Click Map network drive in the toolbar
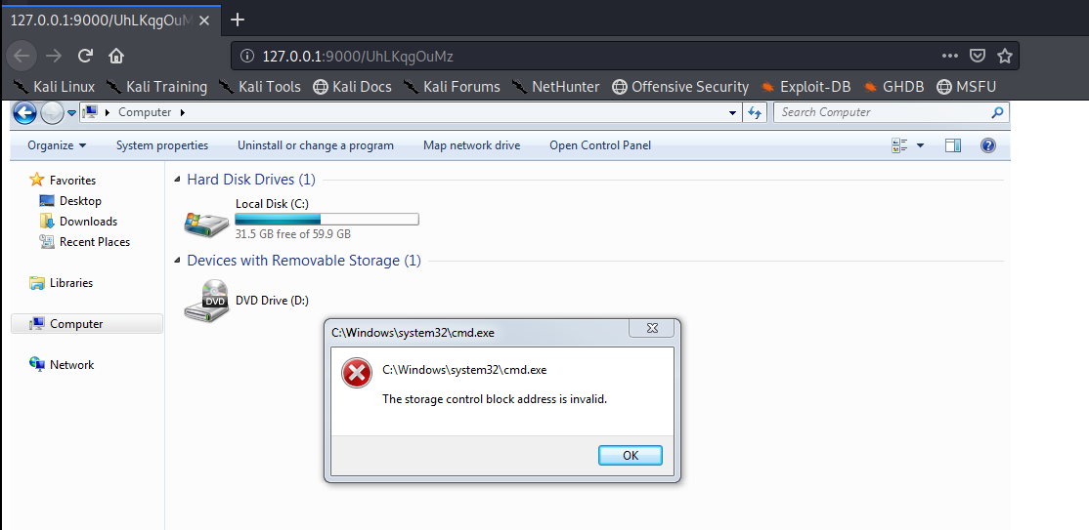The width and height of the screenshot is (1089, 530). (x=471, y=145)
